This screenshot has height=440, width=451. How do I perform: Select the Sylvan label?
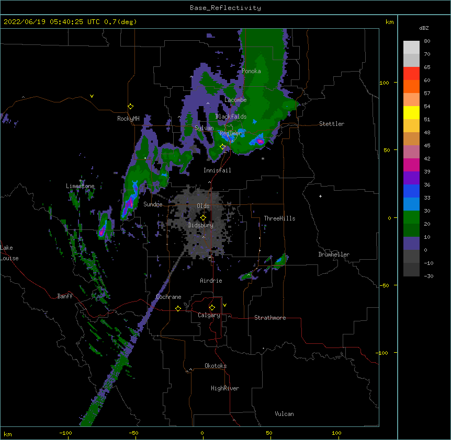204,128
